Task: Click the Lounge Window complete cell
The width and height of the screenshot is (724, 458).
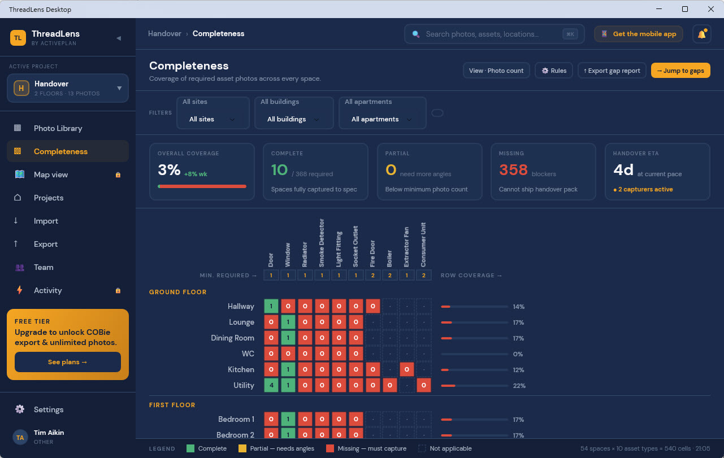Action: tap(288, 322)
